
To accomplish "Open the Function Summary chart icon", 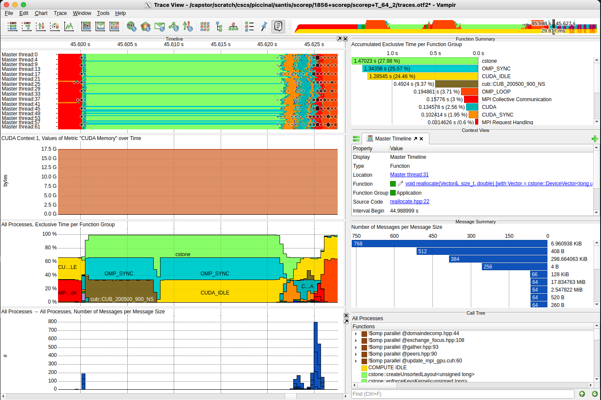I will tap(131, 26).
